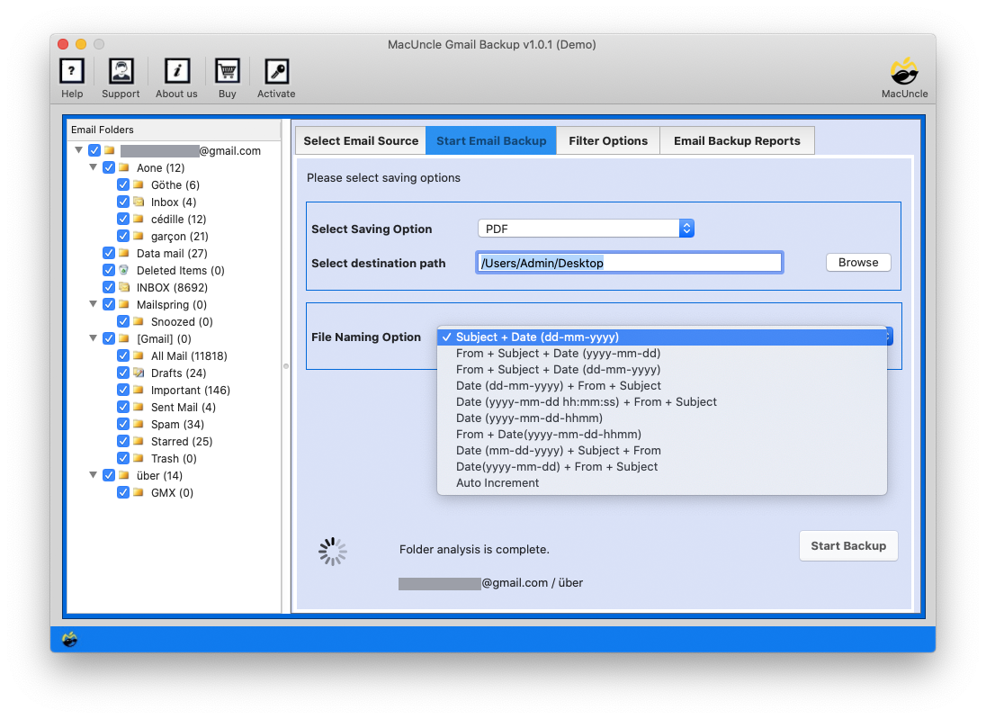This screenshot has width=986, height=719.
Task: Click the destination path text field
Action: (629, 263)
